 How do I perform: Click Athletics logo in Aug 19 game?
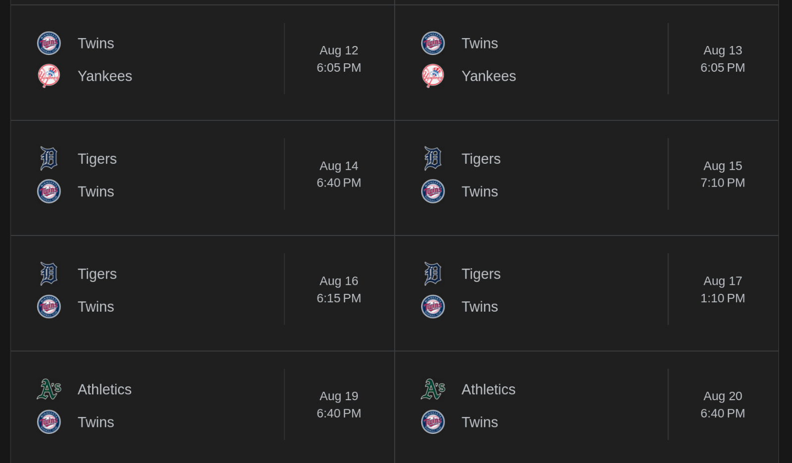coord(49,389)
